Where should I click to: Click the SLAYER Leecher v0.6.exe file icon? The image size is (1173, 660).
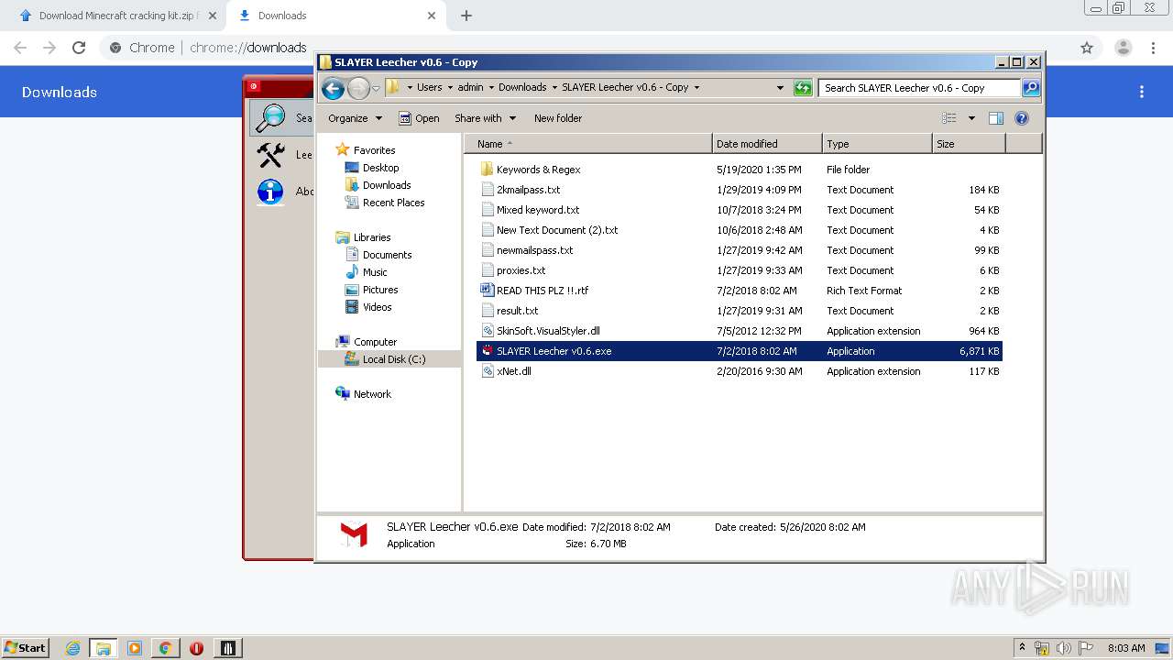click(488, 351)
